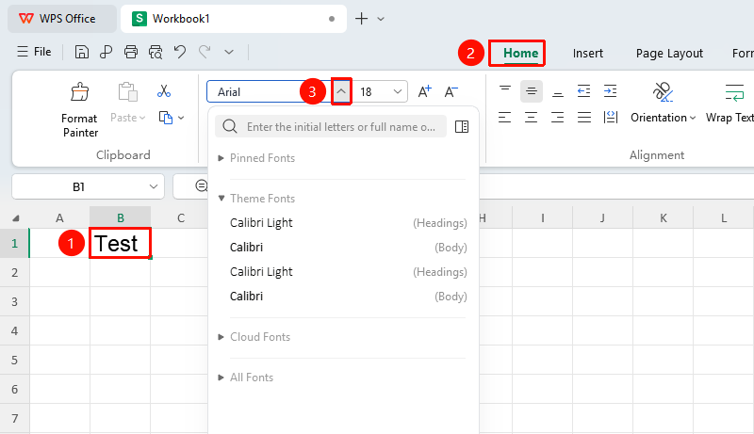Image resolution: width=754 pixels, height=434 pixels.
Task: Click the Arial font name box
Action: tap(270, 91)
